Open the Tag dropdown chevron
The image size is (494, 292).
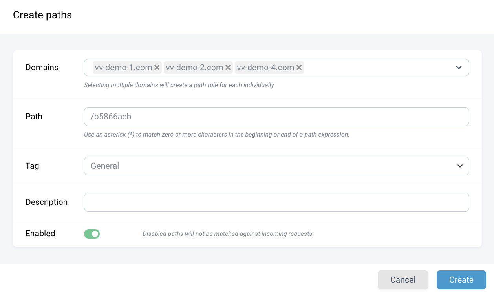[x=460, y=166]
